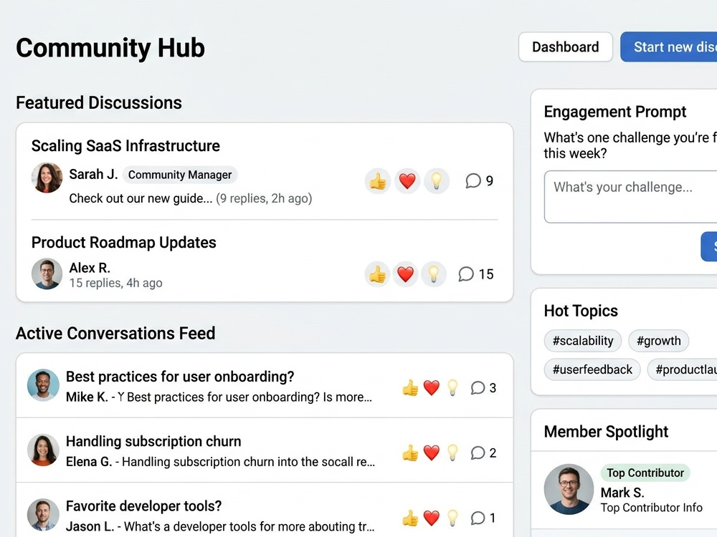Open comments on Handling subscription churn

tap(483, 453)
